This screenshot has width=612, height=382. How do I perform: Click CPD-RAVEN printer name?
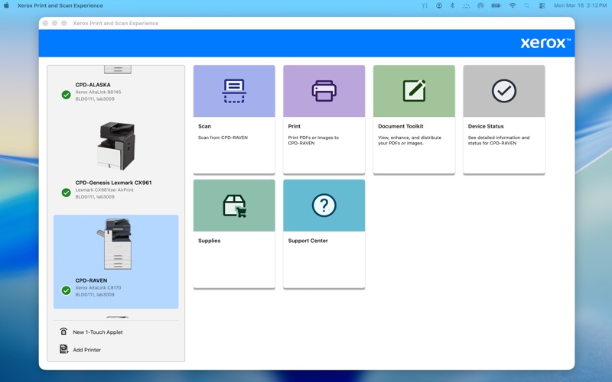click(91, 280)
